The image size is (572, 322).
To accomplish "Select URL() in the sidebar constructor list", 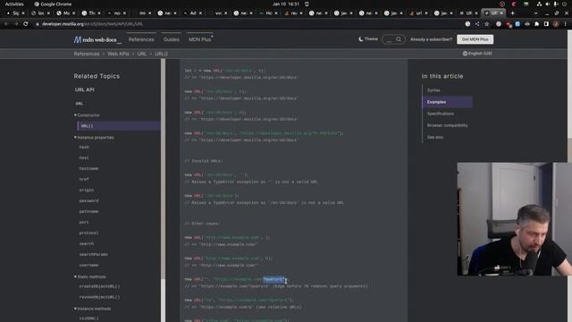I will 119,125.
